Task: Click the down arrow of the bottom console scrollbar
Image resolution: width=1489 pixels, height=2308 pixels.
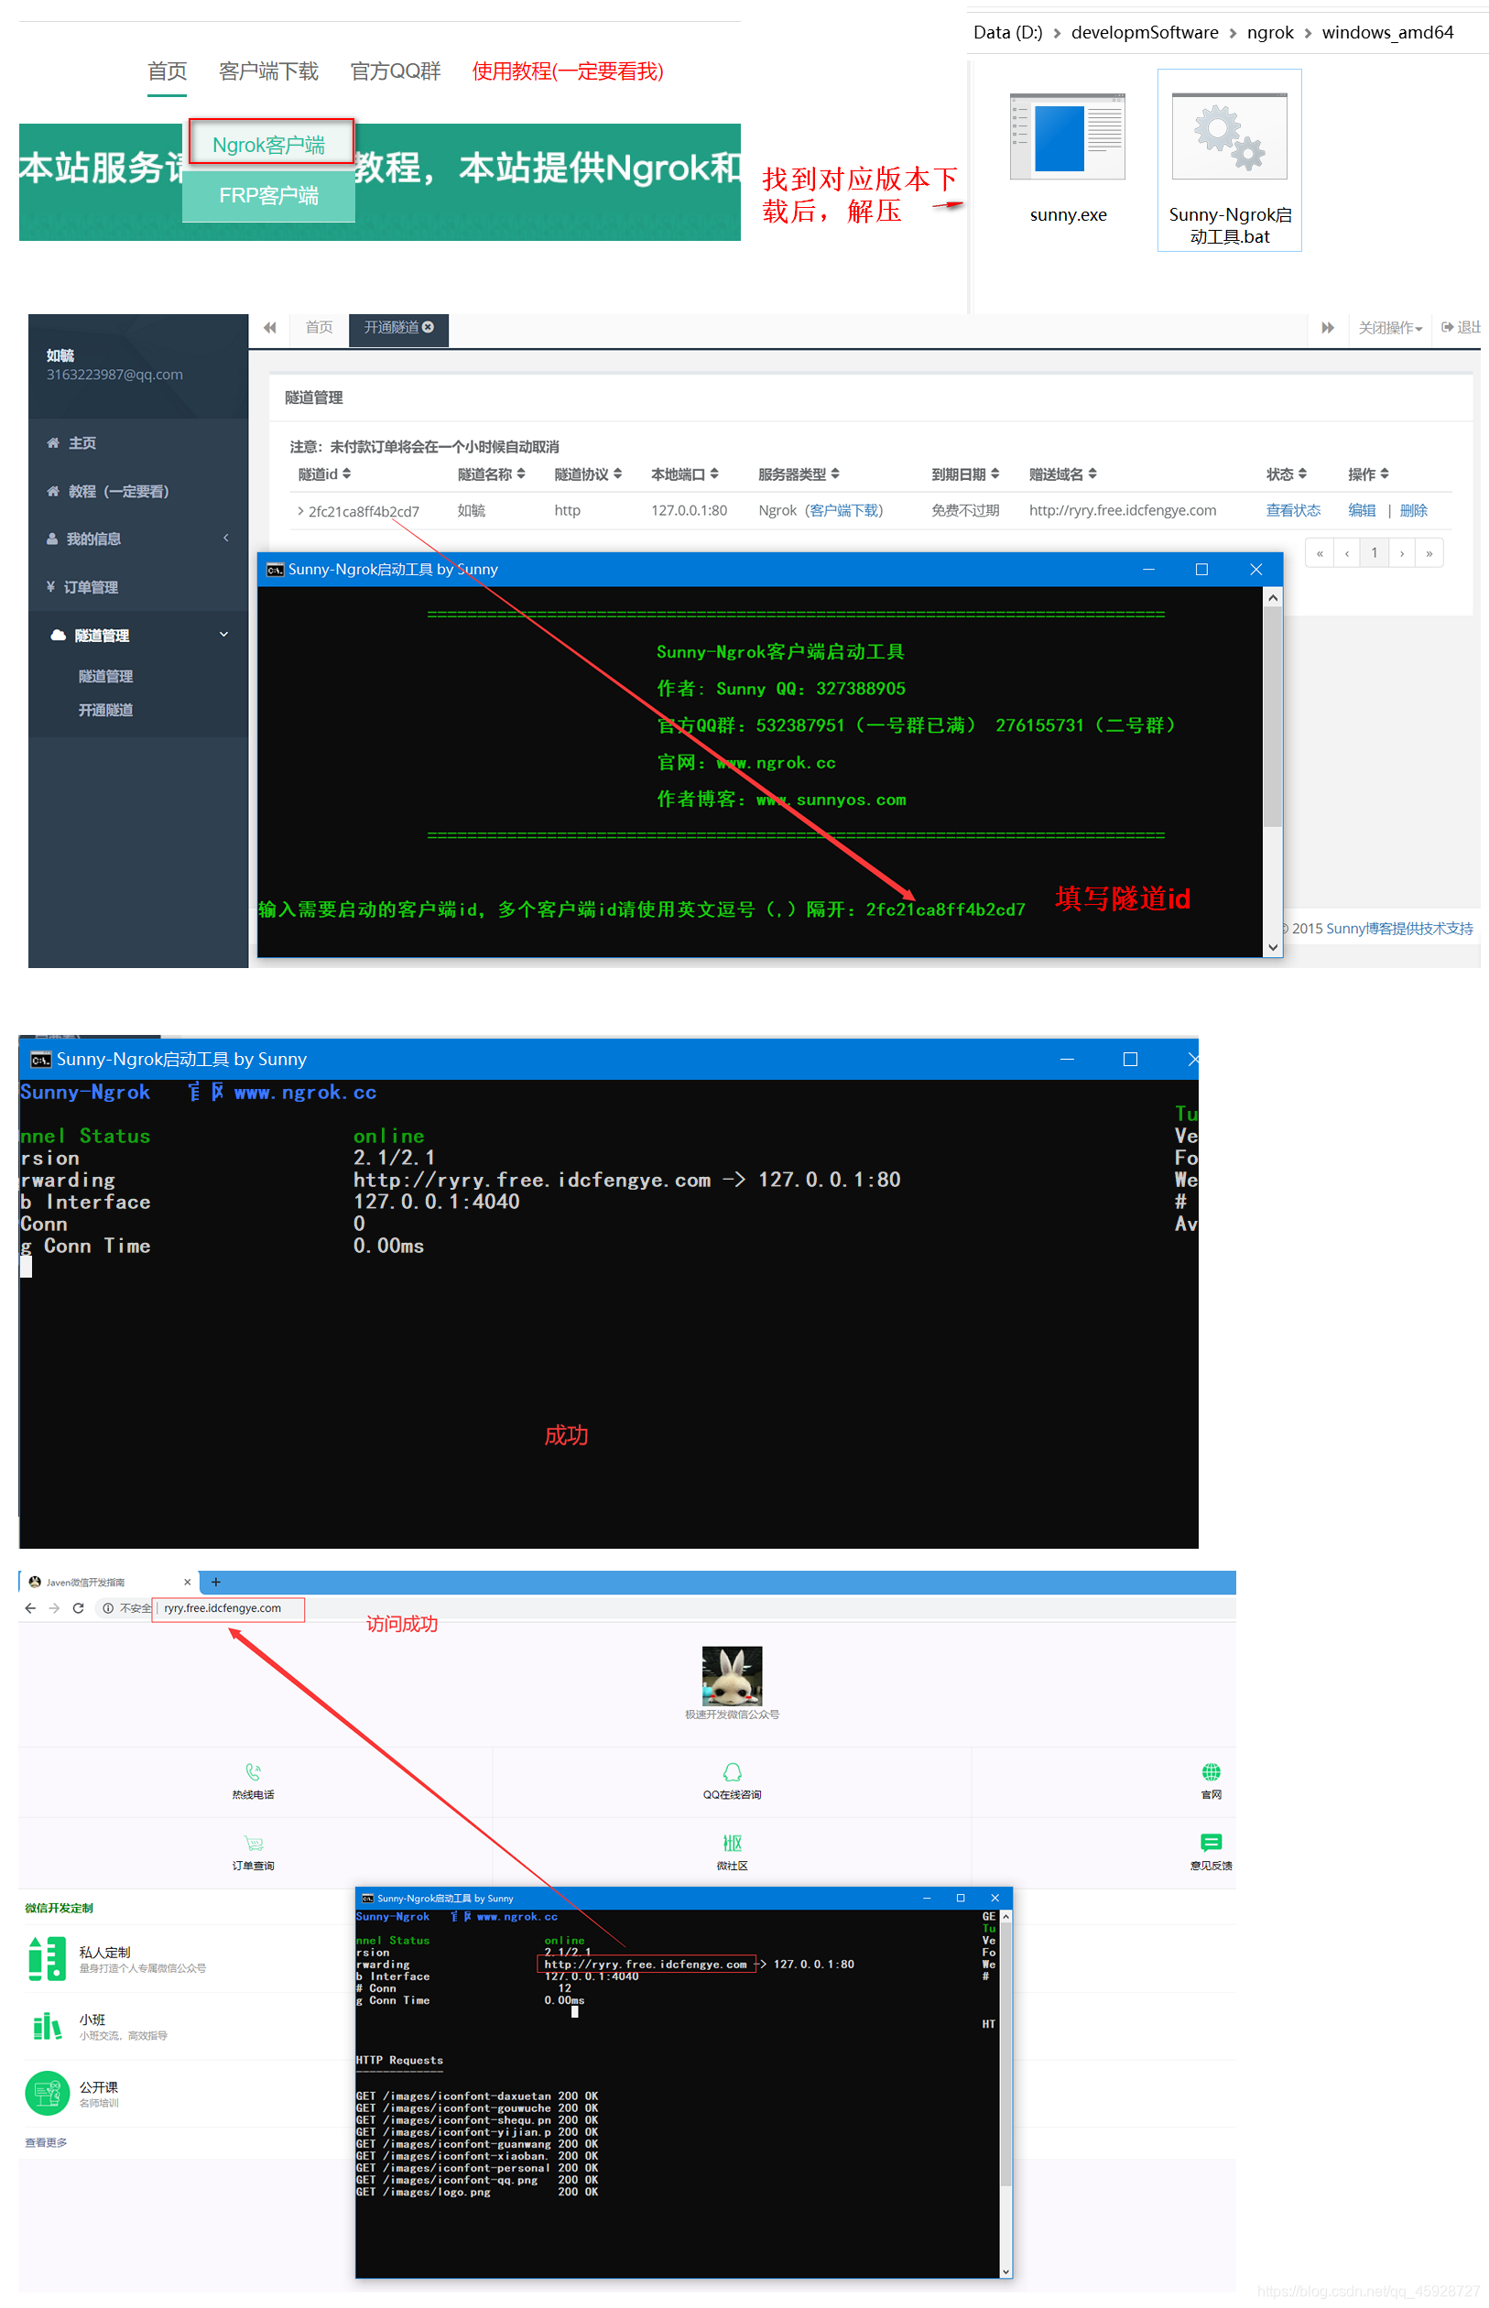Action: (1005, 2271)
